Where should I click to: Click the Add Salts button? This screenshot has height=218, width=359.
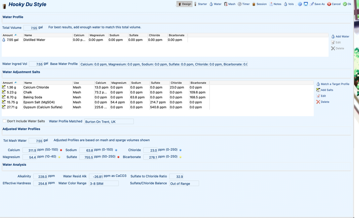[x=325, y=90]
